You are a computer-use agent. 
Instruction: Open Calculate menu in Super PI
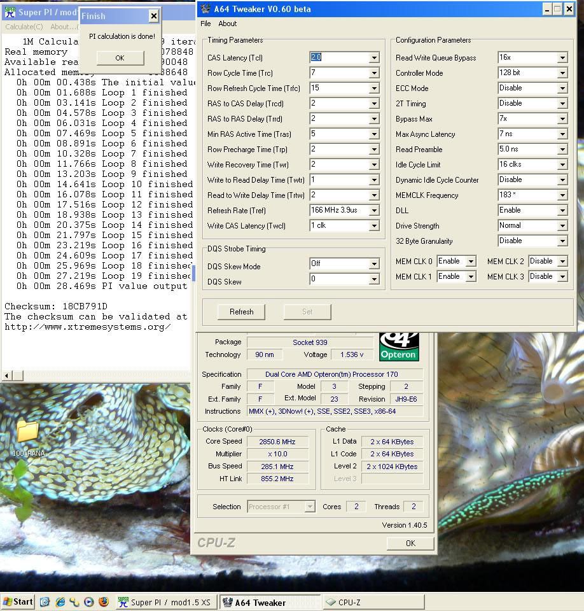(x=24, y=27)
